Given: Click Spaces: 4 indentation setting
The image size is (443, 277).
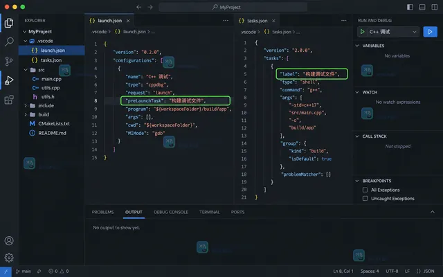Looking at the screenshot, I should click(x=370, y=271).
